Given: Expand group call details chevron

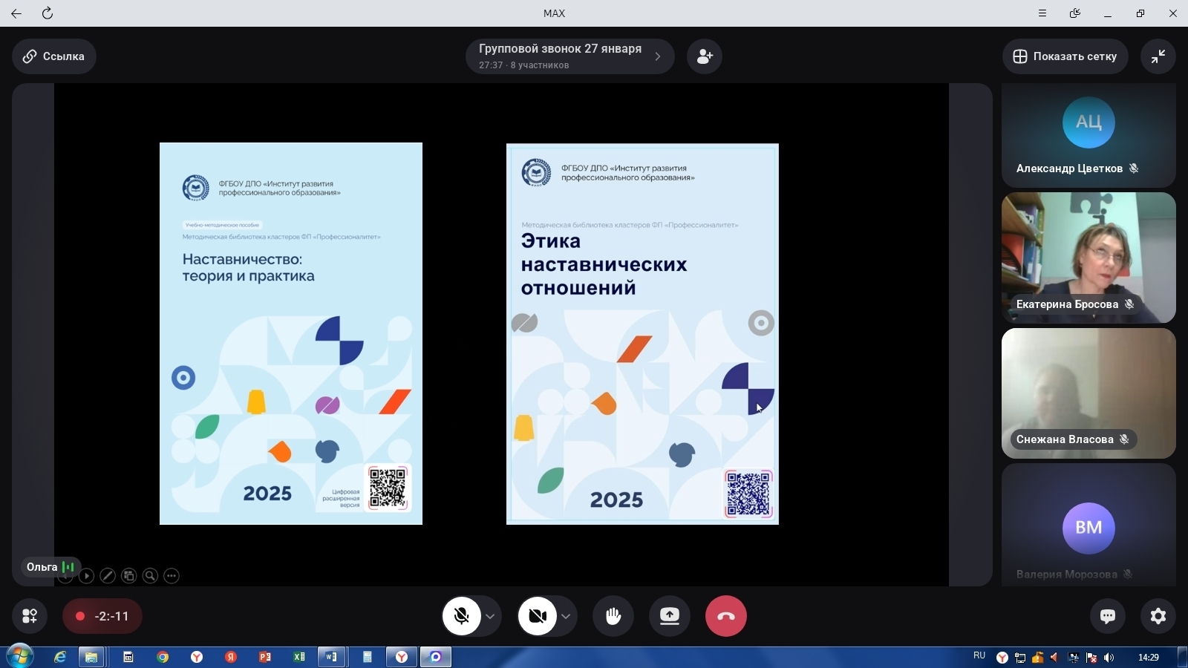Looking at the screenshot, I should tap(657, 56).
